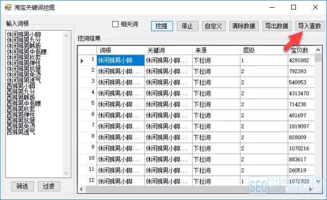Start mining with the 挖掘 button
Viewport: 327px width, 200px height.
[162, 26]
